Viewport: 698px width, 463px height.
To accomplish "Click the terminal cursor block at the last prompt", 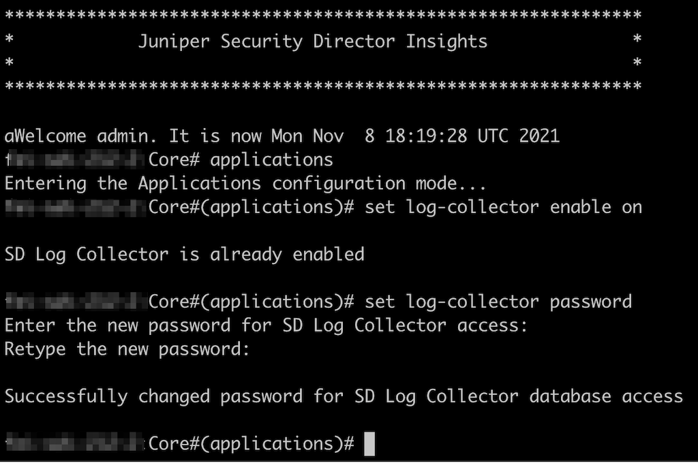I will [x=369, y=444].
